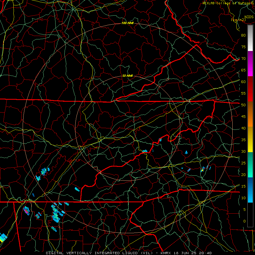Pick the yellow segment of the color bar

pos(250,139)
